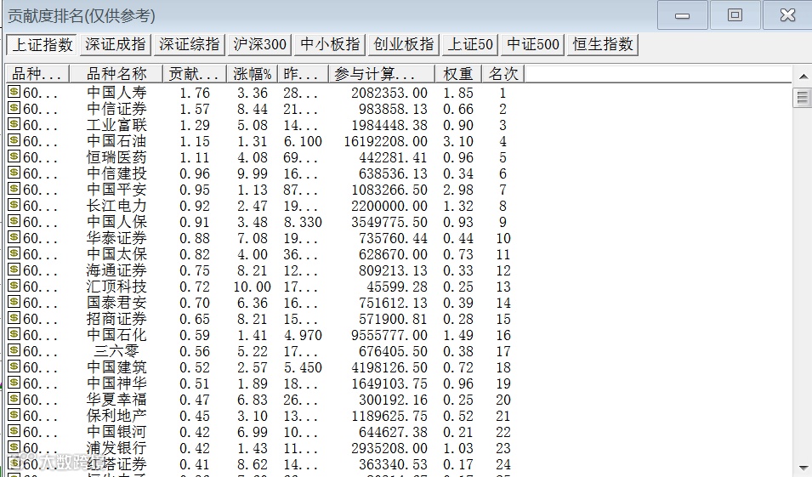Click the stock icon beside 中信建投
The image size is (812, 477).
pos(14,173)
